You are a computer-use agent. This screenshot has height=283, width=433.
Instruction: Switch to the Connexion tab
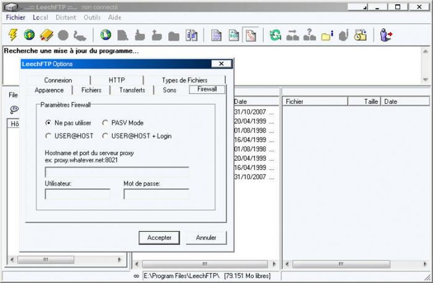pyautogui.click(x=58, y=80)
